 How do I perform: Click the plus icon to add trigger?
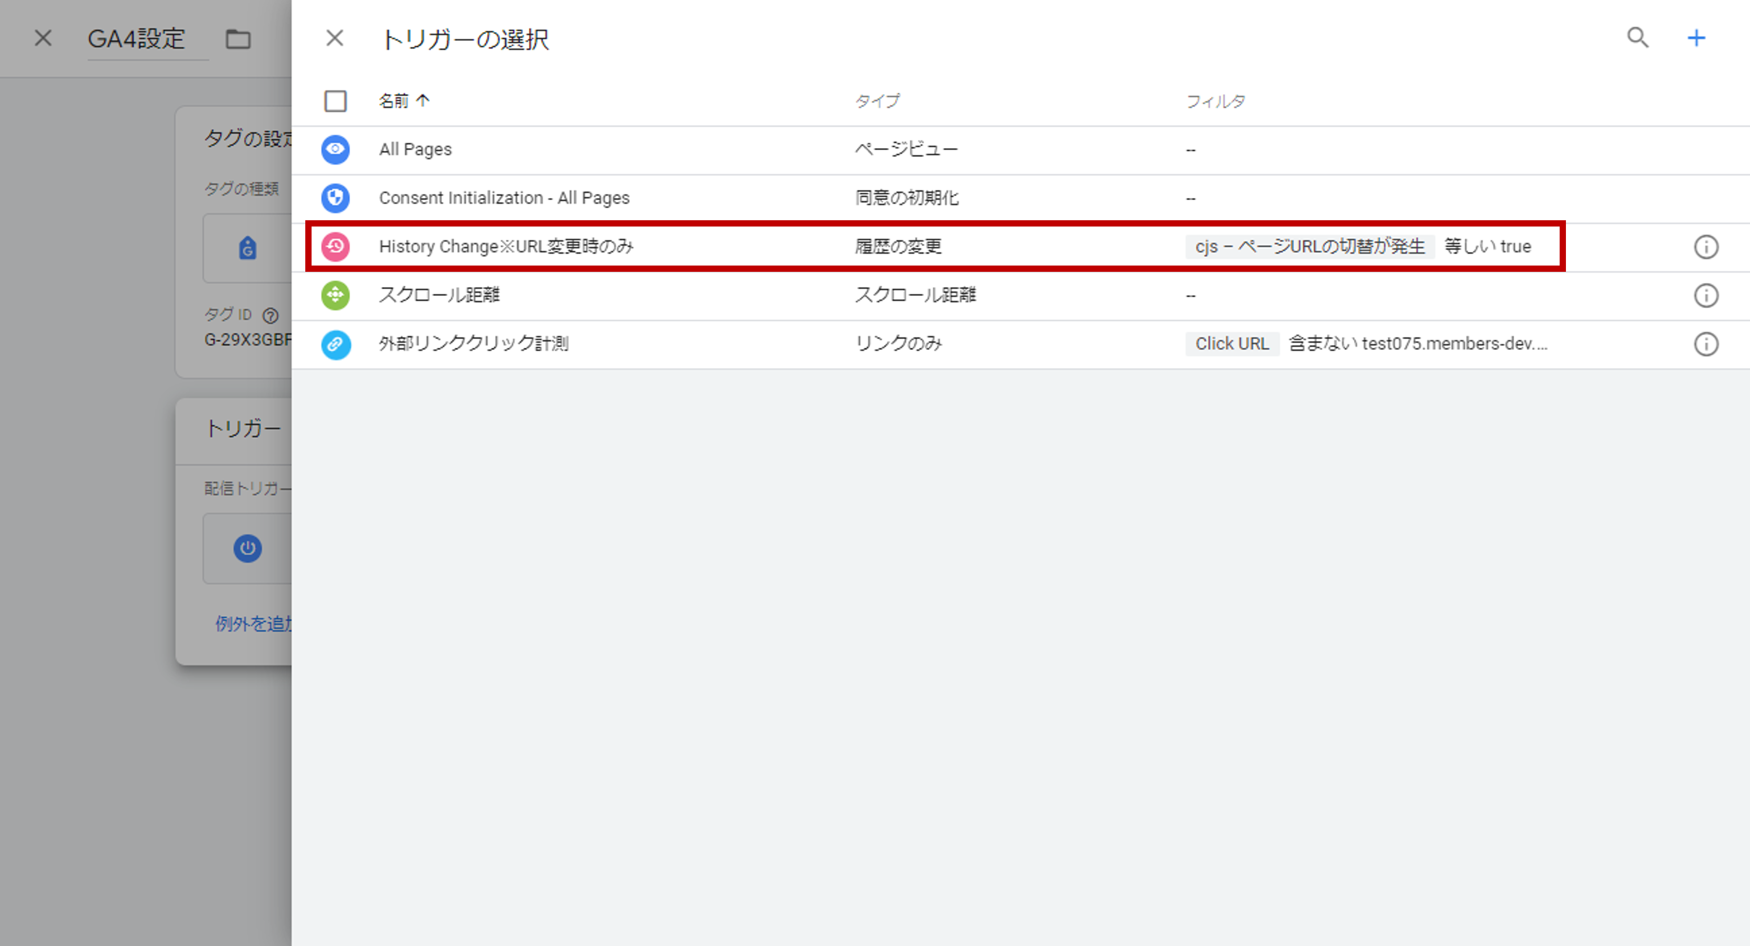click(x=1696, y=37)
